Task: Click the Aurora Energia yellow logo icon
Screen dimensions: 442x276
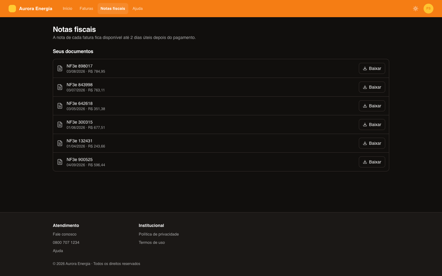Action: pyautogui.click(x=12, y=9)
